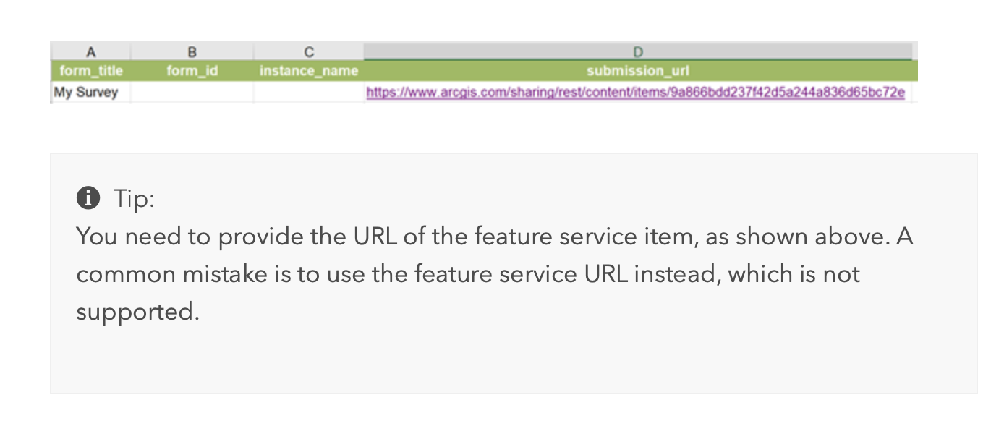The height and width of the screenshot is (421, 1004).
Task: Click the form_title header cell
Action: (91, 71)
